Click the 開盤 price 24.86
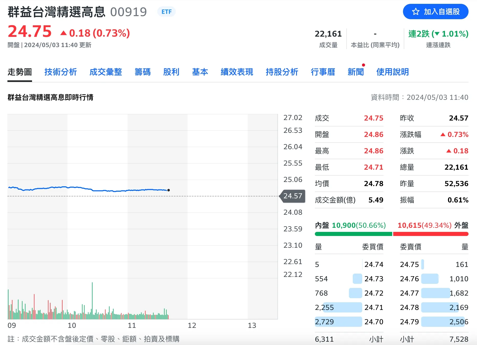 tap(374, 134)
